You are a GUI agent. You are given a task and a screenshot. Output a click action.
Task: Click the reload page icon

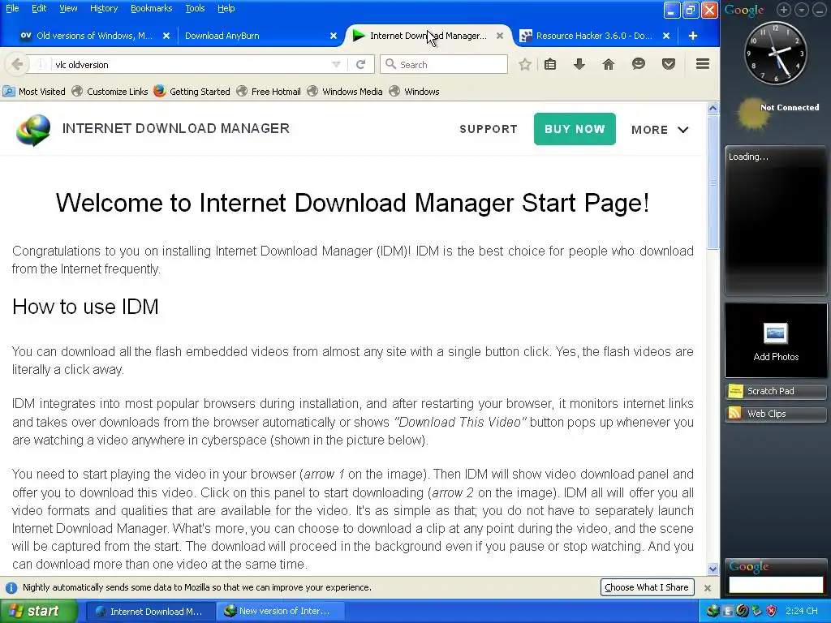(x=361, y=65)
